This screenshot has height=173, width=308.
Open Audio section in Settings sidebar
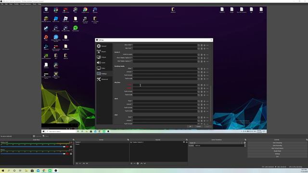click(104, 62)
